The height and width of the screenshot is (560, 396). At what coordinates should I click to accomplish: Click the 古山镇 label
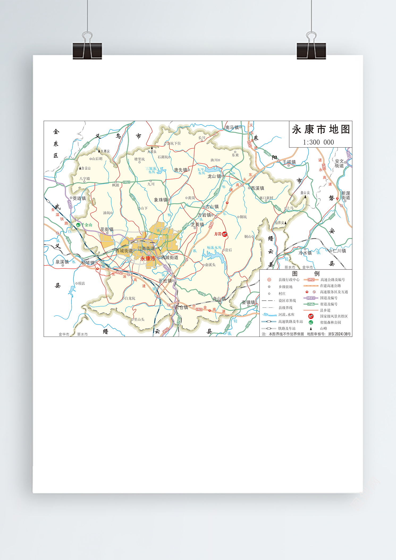(212, 207)
